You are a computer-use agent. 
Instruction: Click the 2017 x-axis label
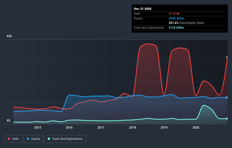(x=101, y=127)
